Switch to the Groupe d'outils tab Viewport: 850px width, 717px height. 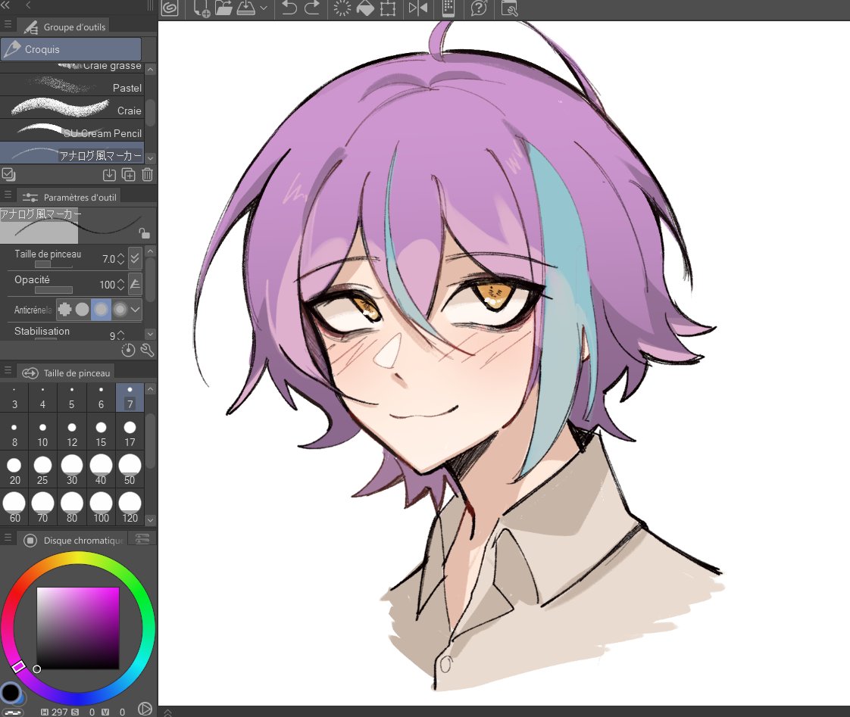(x=65, y=26)
